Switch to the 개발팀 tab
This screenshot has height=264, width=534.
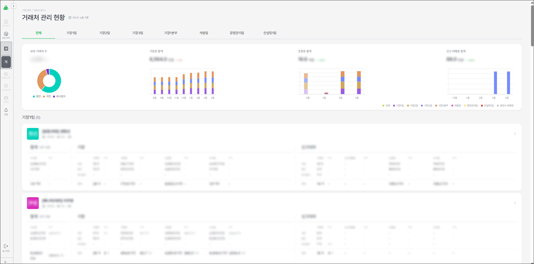[x=204, y=33]
